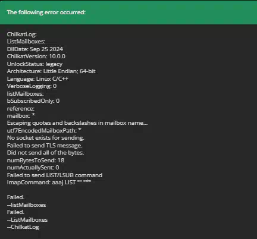Select the "ChilkatVersion: 10.0.0" text
Viewport: 257px width, 239px height.
pyautogui.click(x=36, y=56)
